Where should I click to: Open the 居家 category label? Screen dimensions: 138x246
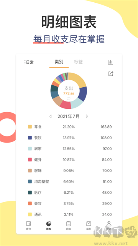point(38,149)
